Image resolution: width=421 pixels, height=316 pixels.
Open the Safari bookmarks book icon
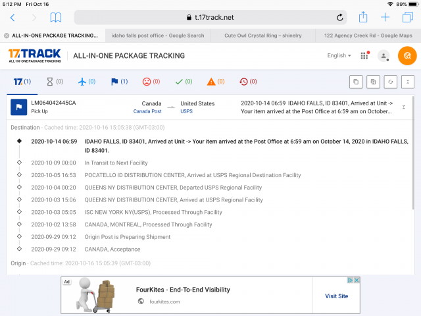(x=55, y=18)
